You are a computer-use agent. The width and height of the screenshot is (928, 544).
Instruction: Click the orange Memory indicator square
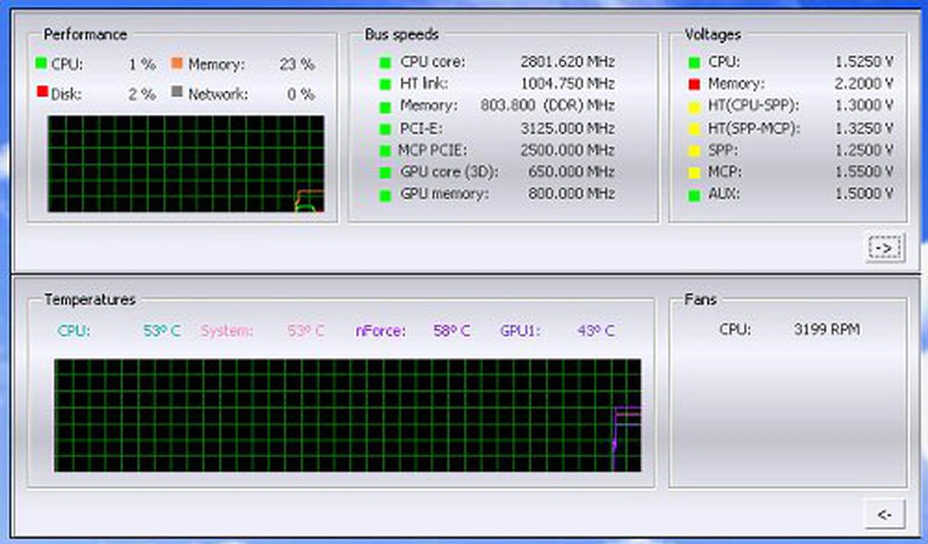pos(178,63)
